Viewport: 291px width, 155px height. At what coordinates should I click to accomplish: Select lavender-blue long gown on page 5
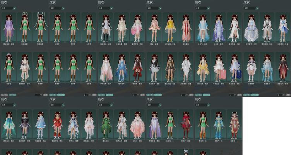(x=219, y=28)
